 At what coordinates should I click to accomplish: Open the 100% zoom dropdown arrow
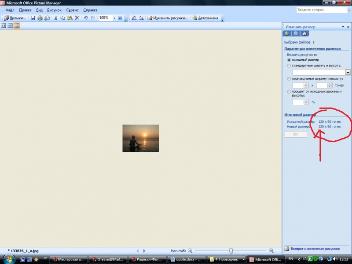114,18
